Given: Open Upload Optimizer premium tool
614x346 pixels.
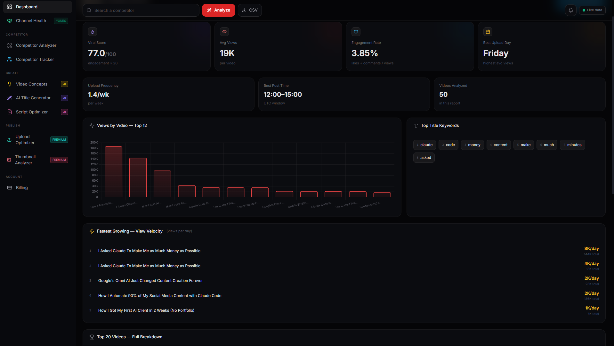Looking at the screenshot, I should pyautogui.click(x=37, y=140).
